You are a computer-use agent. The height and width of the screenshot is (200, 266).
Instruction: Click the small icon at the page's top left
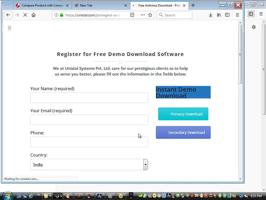10,28
